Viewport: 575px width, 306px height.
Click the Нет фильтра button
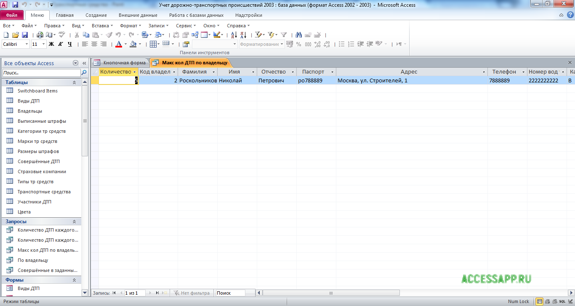[x=191, y=293]
